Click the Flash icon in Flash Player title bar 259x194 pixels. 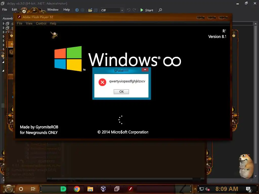[x=19, y=17]
